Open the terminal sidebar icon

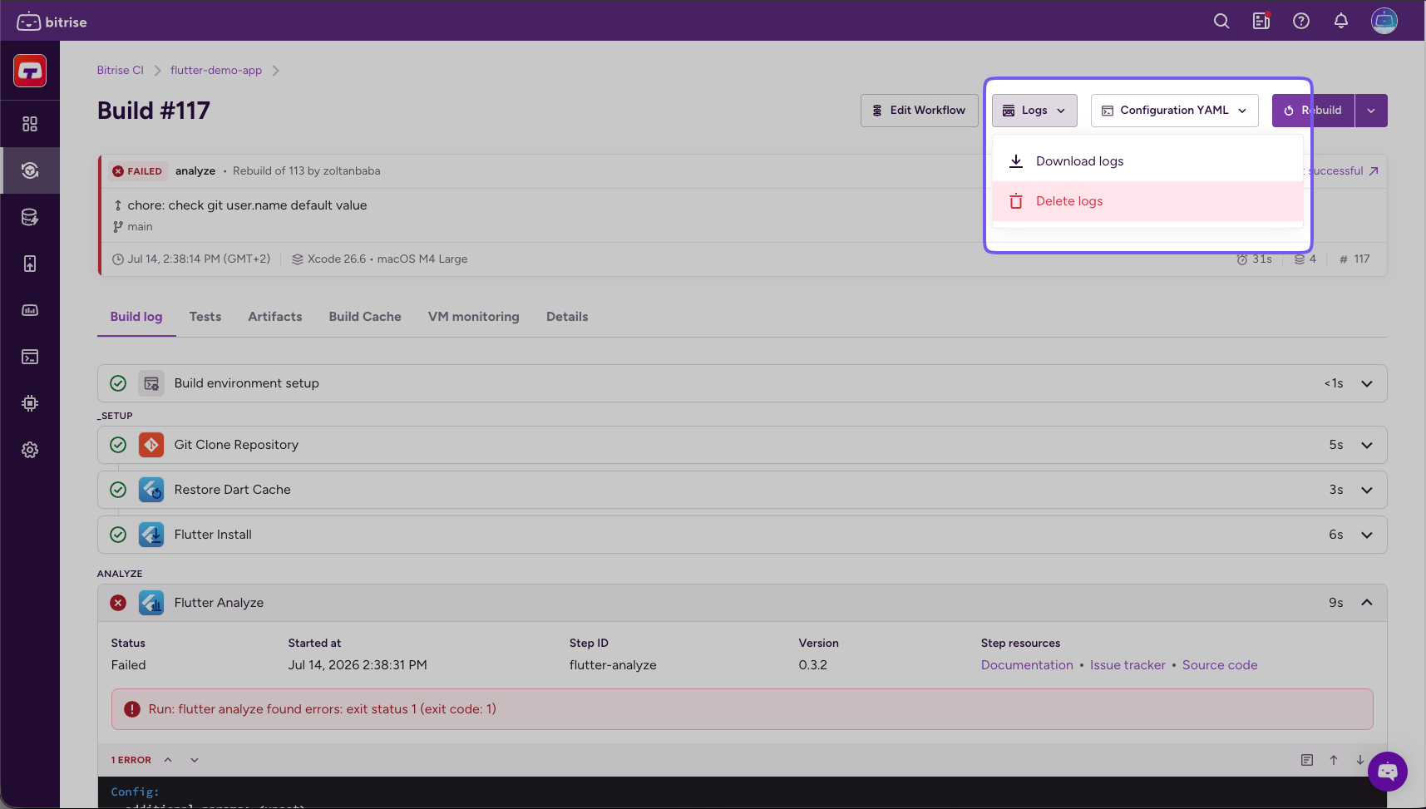click(30, 357)
